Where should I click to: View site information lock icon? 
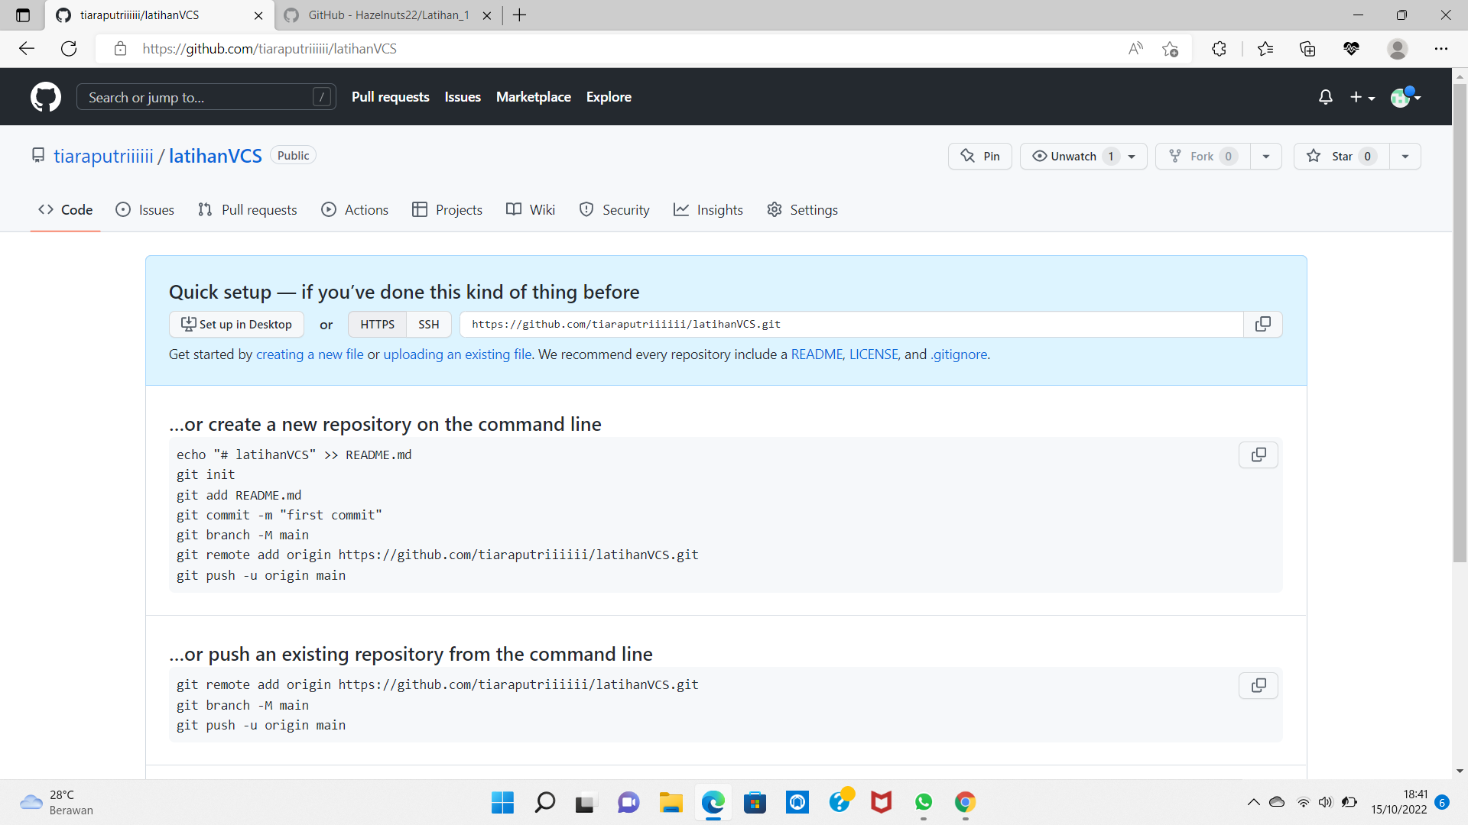pos(120,49)
